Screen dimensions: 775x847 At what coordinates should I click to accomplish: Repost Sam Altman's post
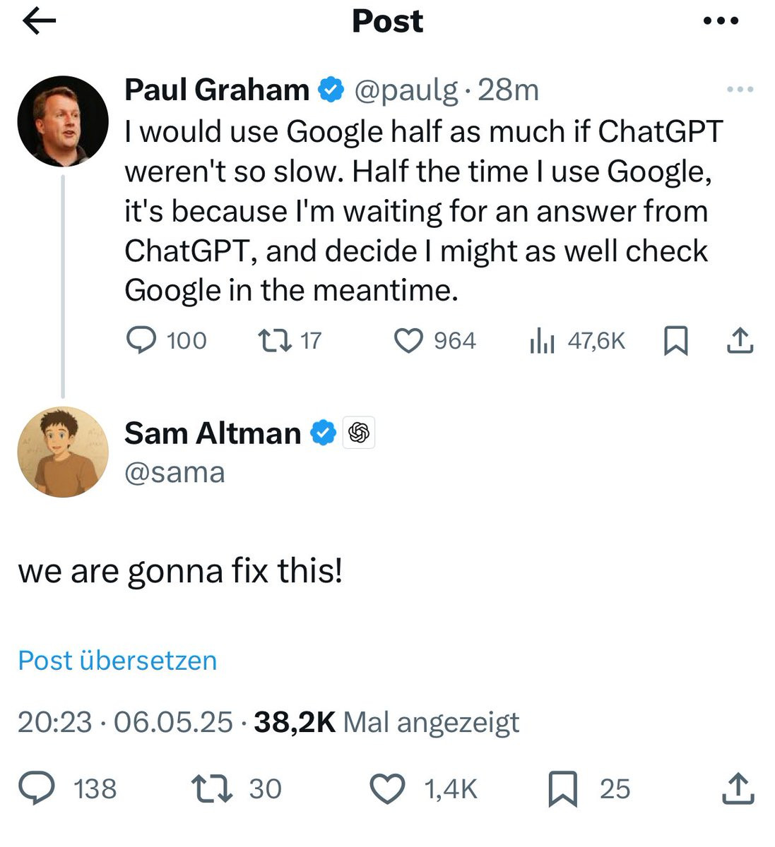coord(212,788)
